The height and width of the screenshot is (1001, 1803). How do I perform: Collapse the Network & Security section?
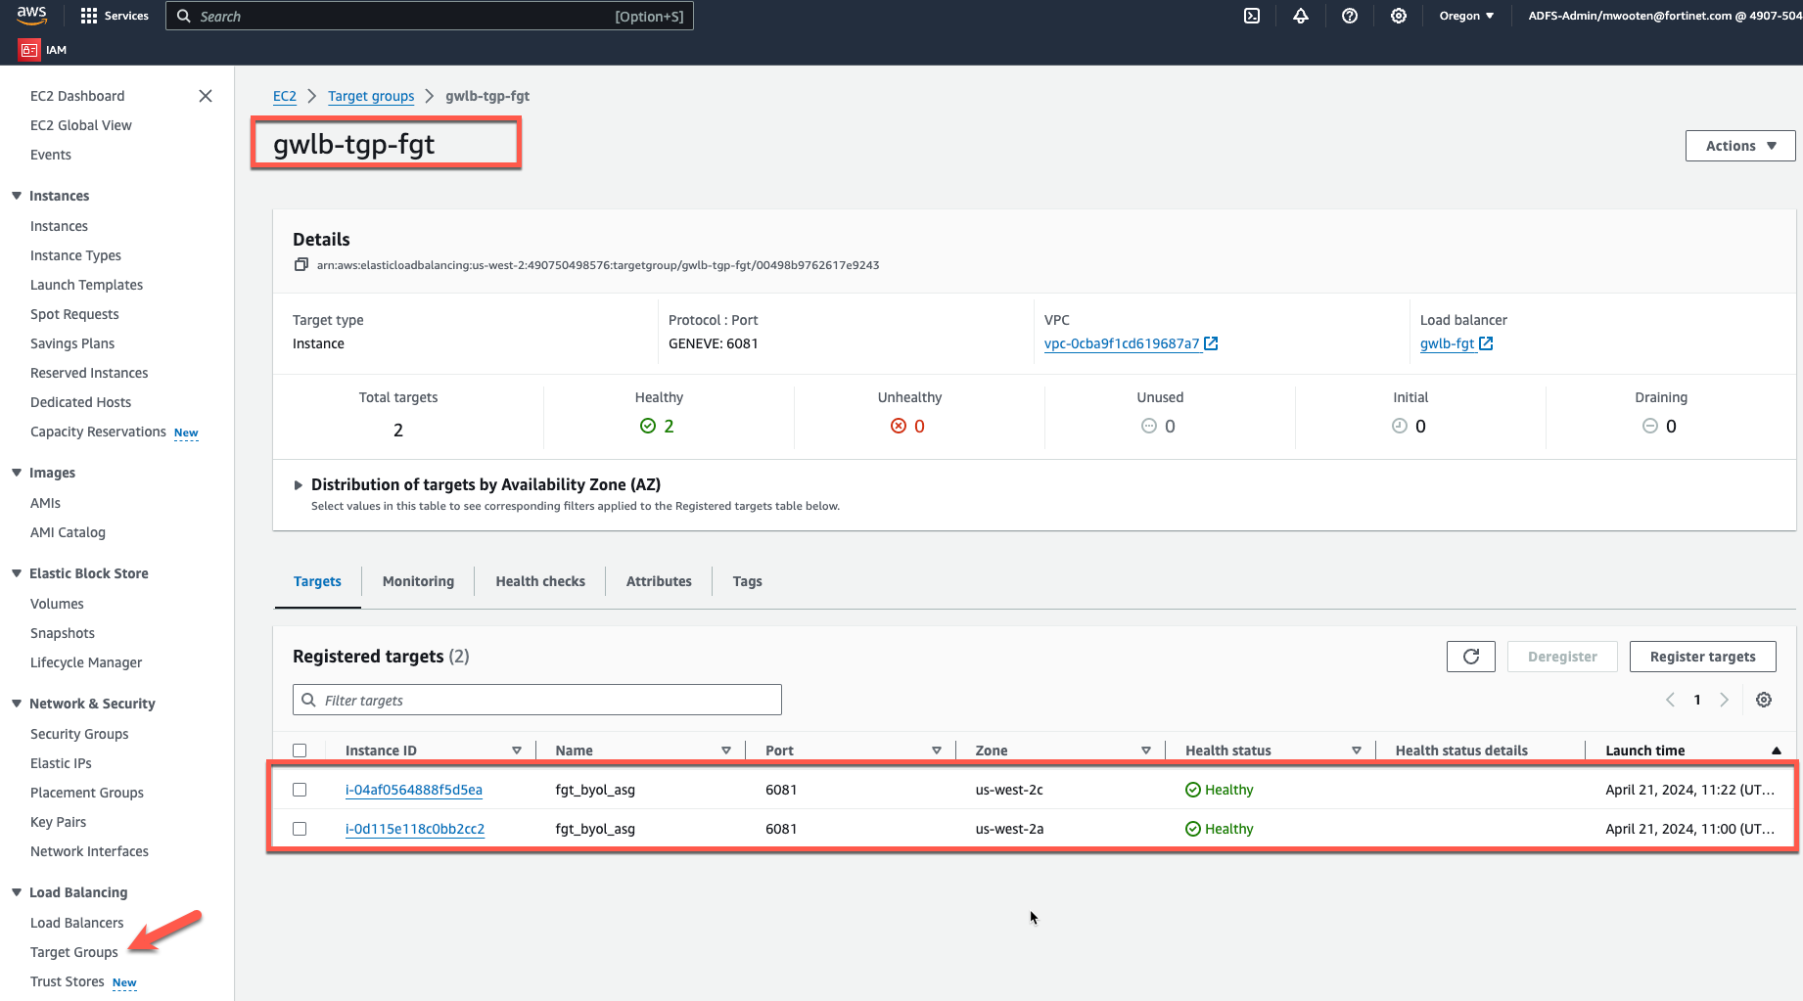coord(17,704)
